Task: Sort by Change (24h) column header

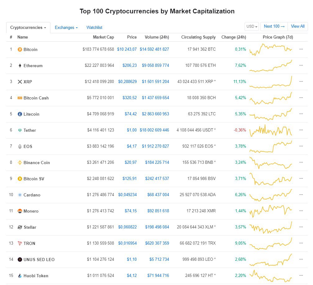Action: pyautogui.click(x=233, y=37)
